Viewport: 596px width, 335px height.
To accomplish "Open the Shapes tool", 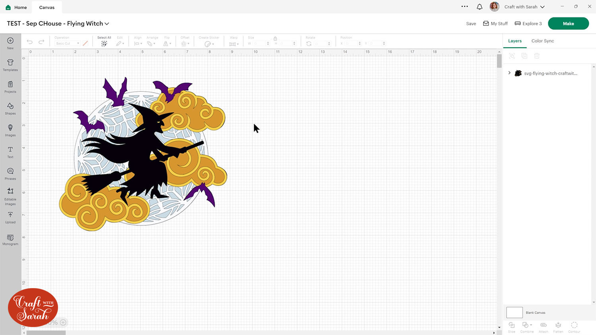I will pyautogui.click(x=10, y=108).
